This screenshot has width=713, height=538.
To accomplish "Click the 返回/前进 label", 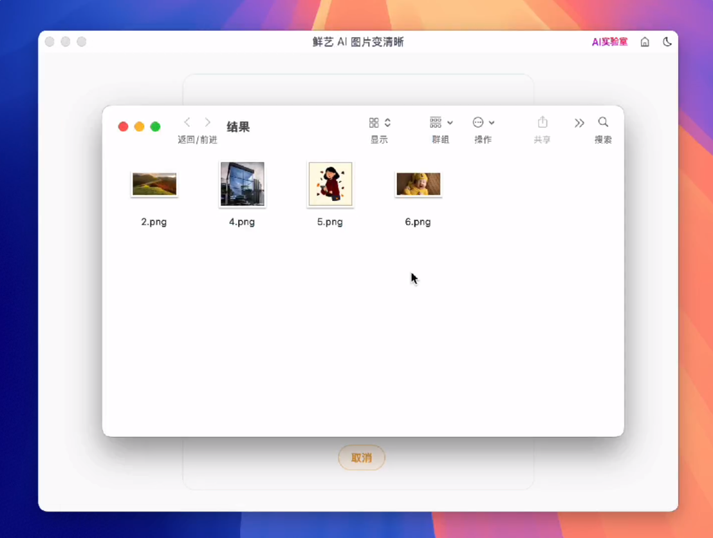I will (x=198, y=140).
